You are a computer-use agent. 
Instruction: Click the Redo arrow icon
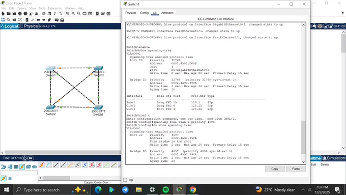tap(61, 14)
